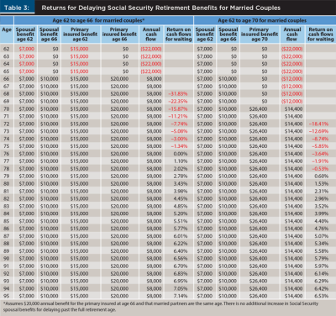The image size is (336, 316).
Task: Select the -0.53% return value
Action: [320, 169]
